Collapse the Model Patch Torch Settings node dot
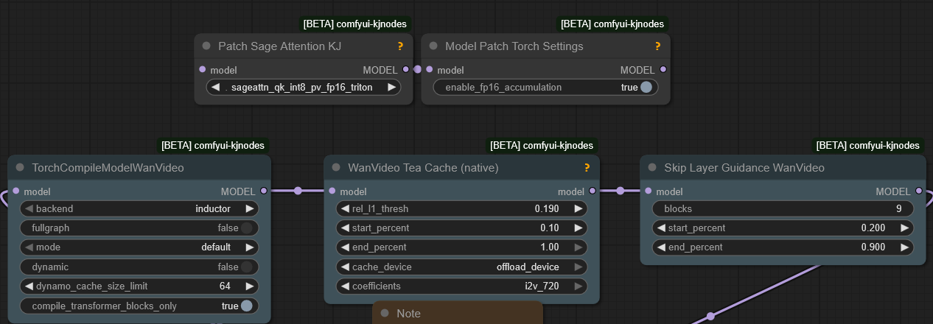The width and height of the screenshot is (933, 324). click(x=433, y=46)
